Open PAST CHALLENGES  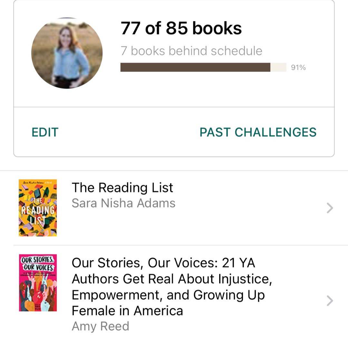coord(258,132)
